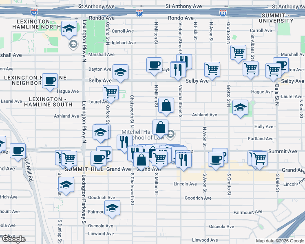Click the 'Portland Ave' street label

click(261, 139)
